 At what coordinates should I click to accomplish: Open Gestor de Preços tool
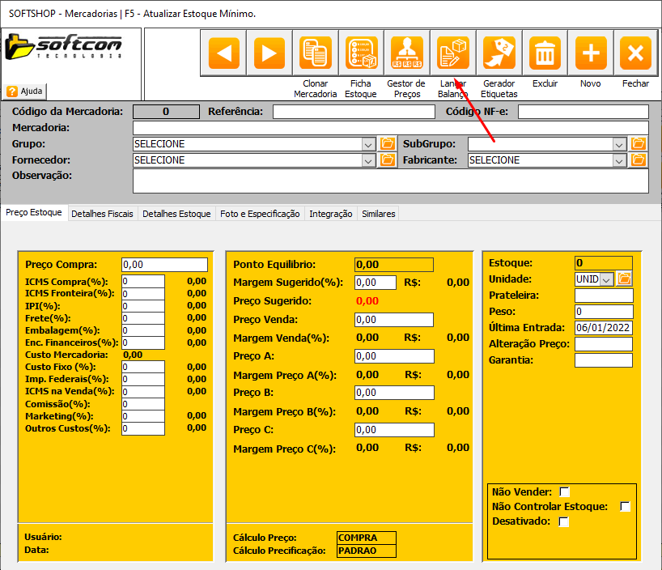(x=407, y=53)
